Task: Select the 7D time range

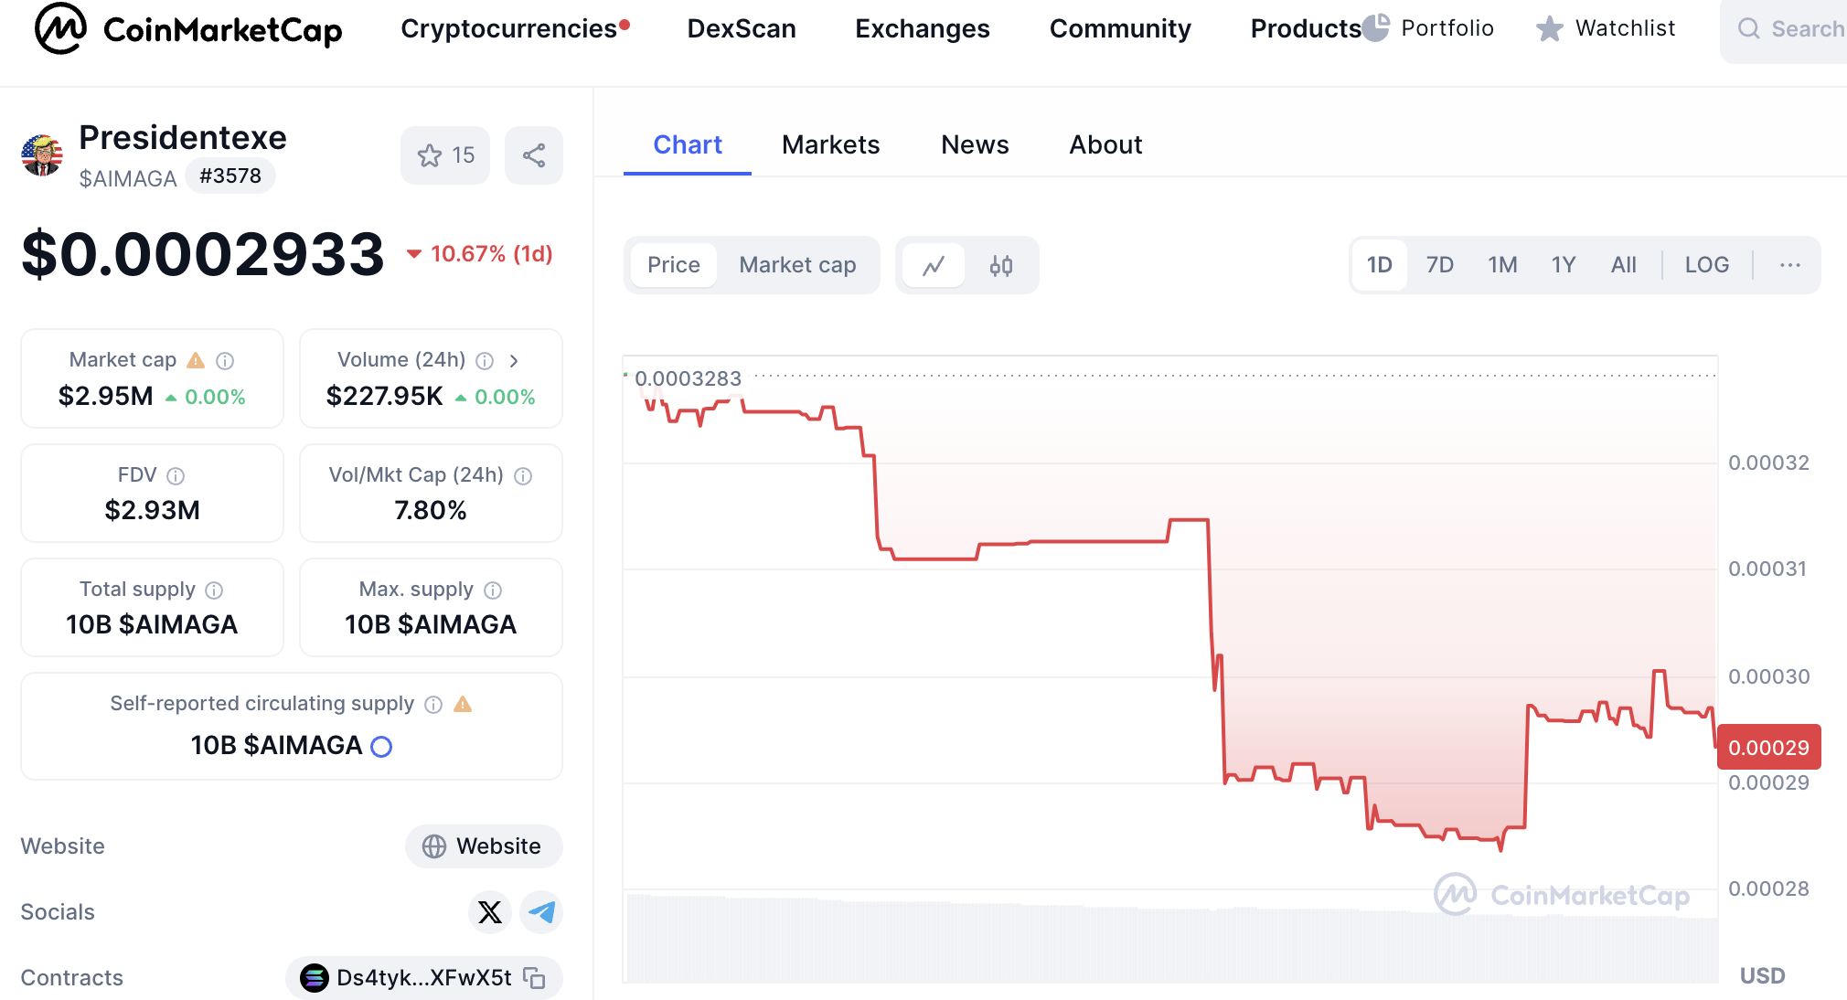Action: pos(1439,265)
